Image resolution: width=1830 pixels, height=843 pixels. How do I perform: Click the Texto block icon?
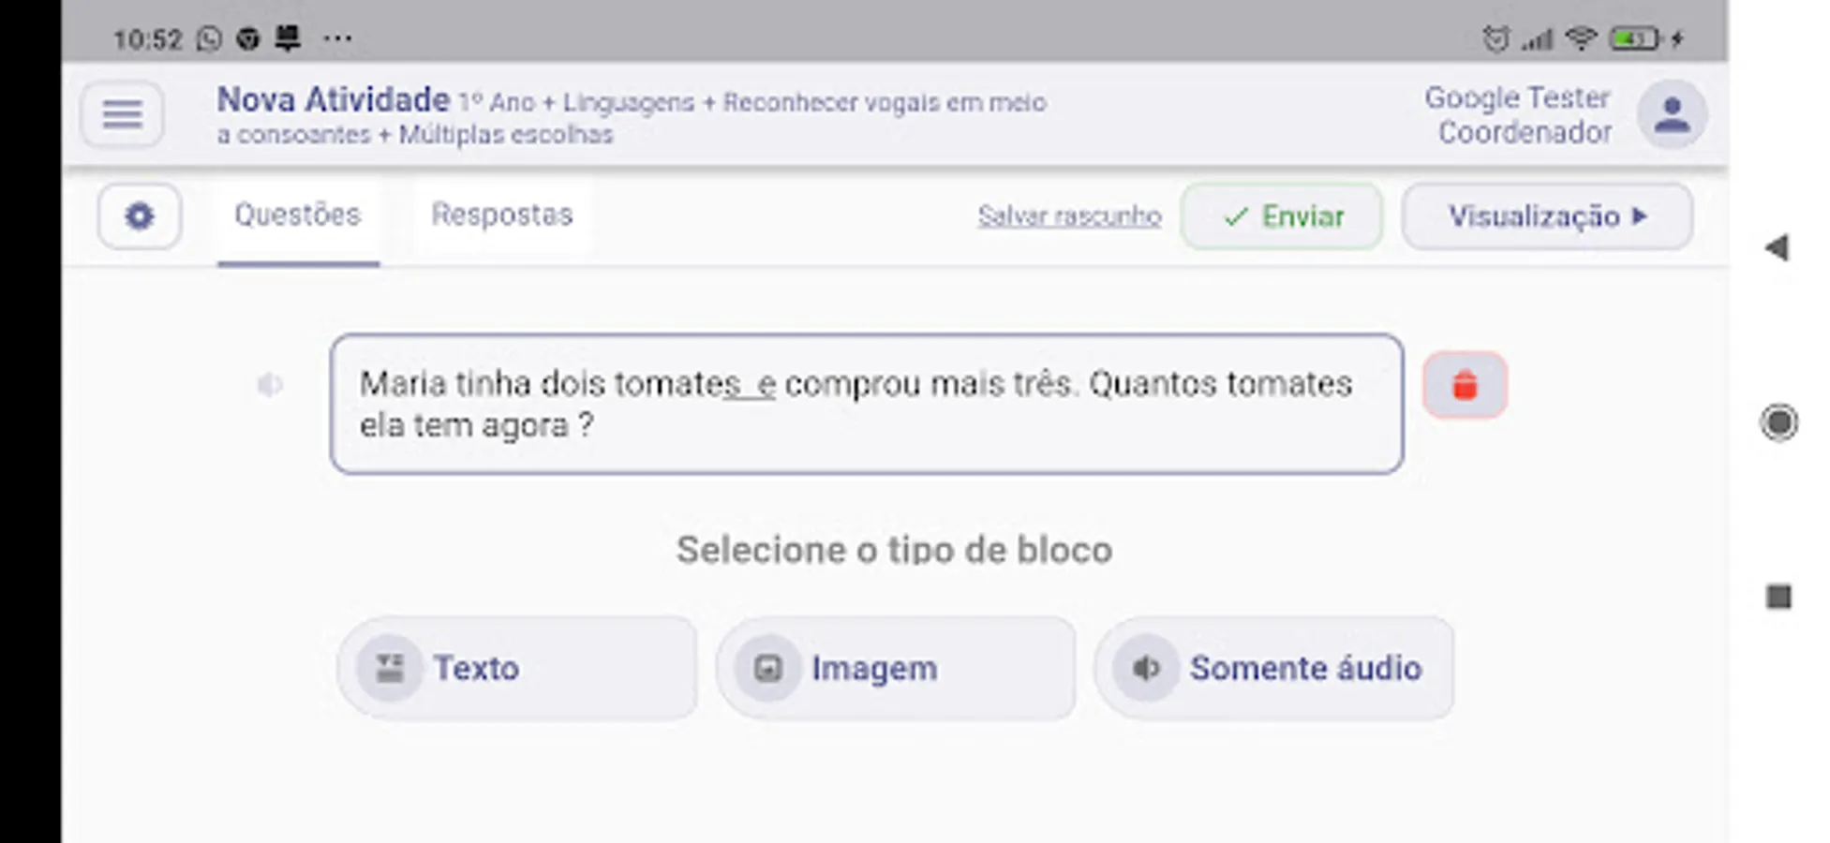tap(390, 668)
